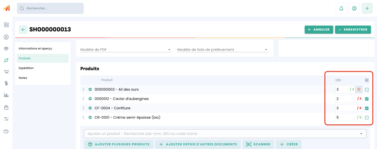Open gear settings for Crème semi-épaisse (bio)

coord(90,117)
